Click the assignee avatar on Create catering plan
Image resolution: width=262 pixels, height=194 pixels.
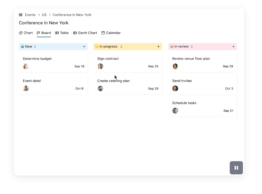(x=100, y=89)
